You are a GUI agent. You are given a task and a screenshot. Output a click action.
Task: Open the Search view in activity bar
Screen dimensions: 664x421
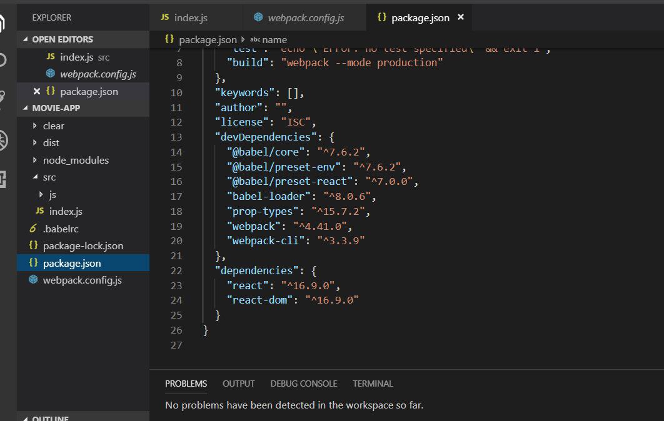(3, 61)
